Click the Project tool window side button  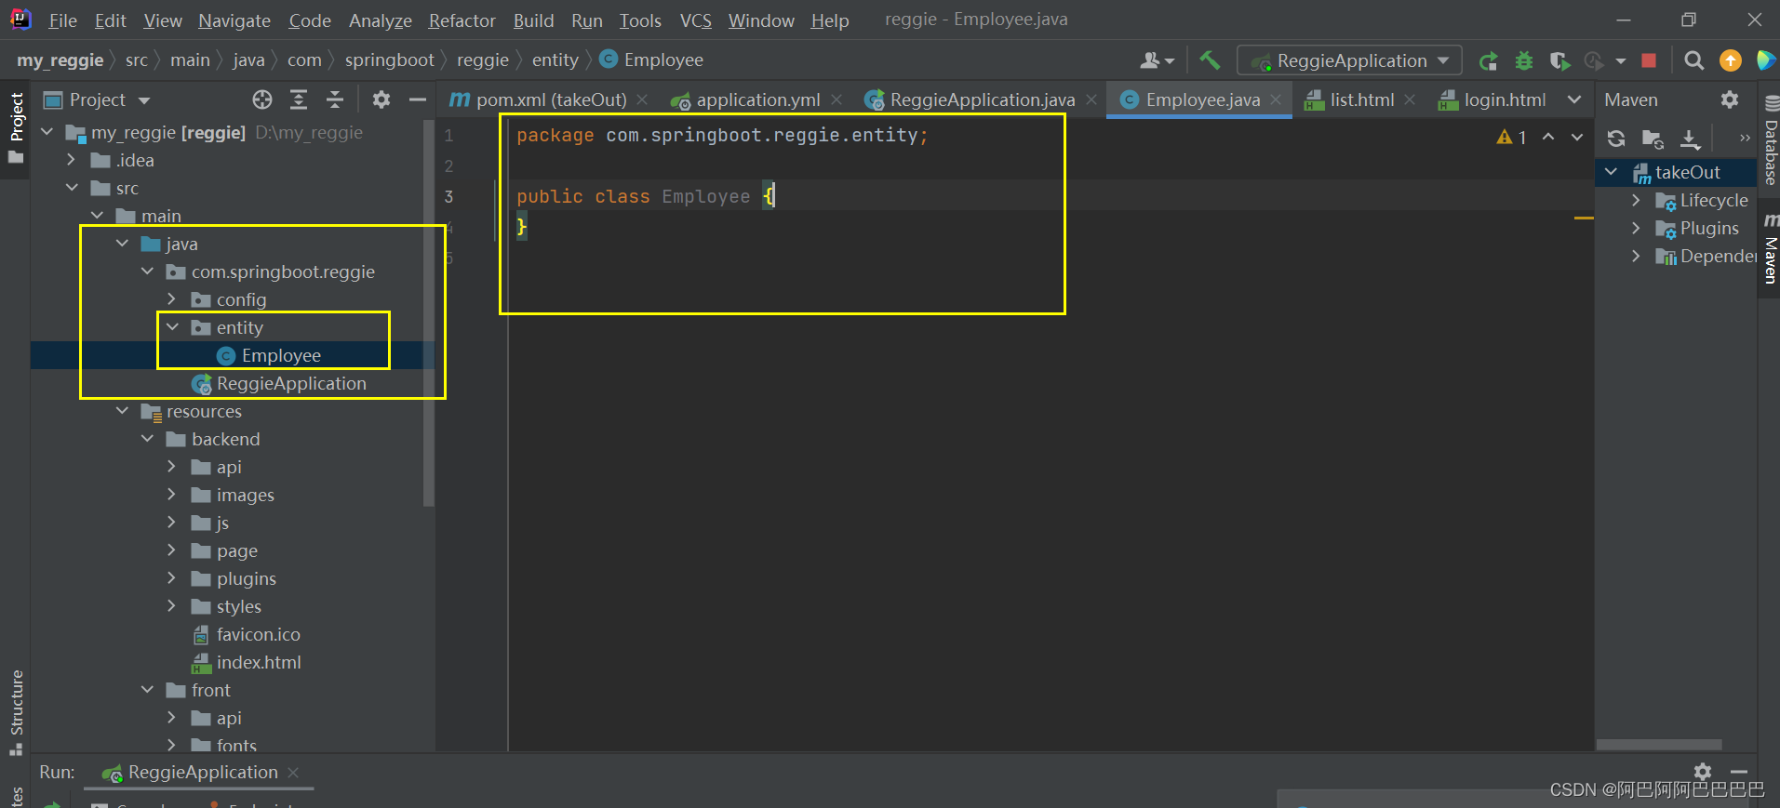click(16, 126)
